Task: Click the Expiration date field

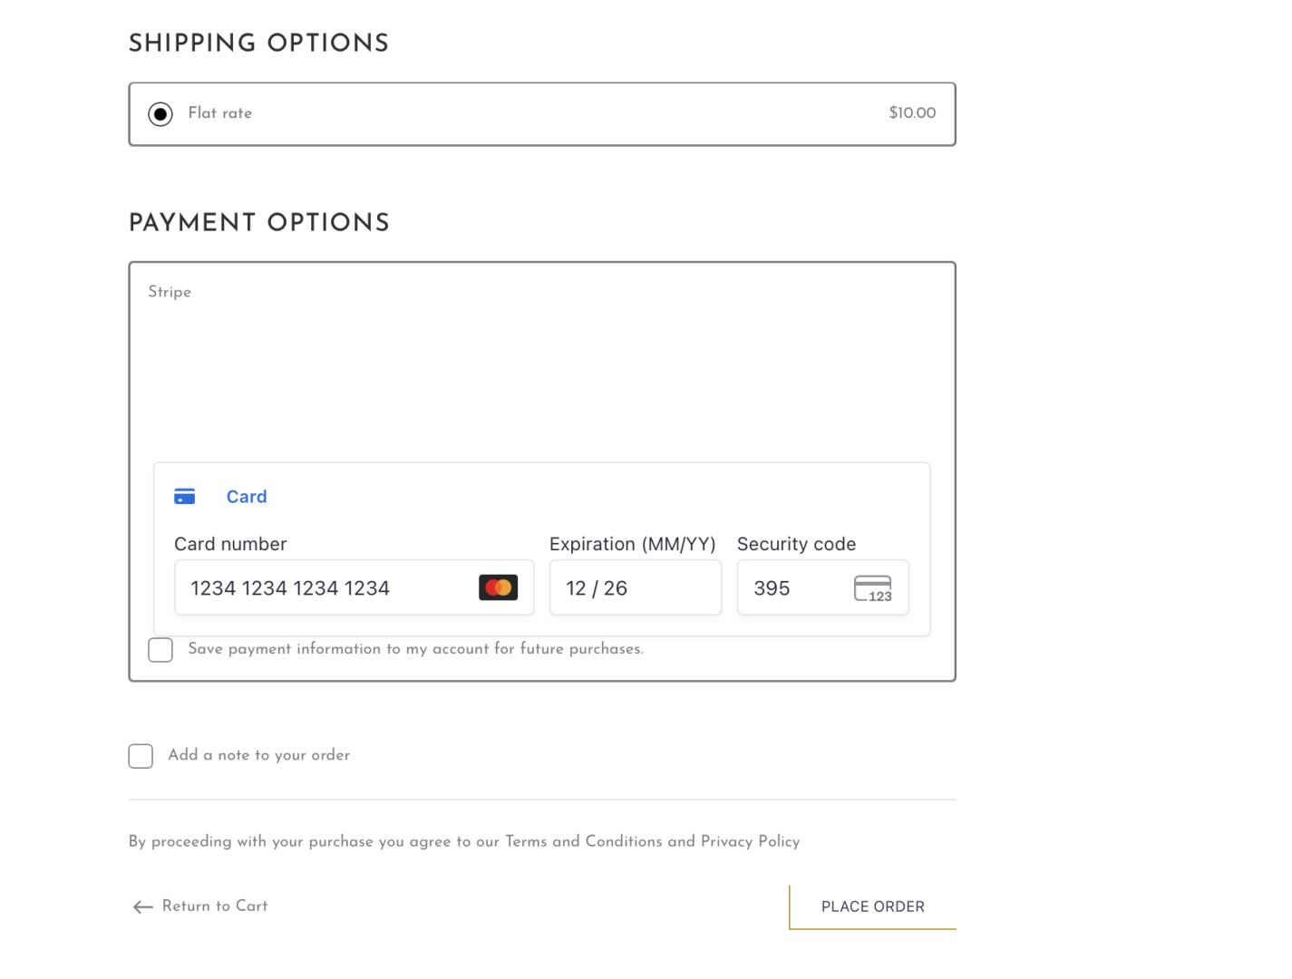Action: click(x=635, y=588)
